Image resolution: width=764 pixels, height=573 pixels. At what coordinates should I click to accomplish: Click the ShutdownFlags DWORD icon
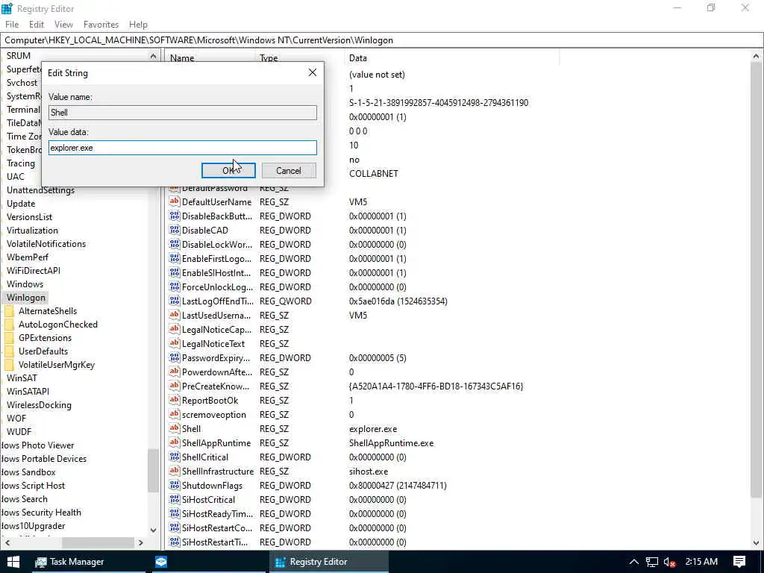point(175,485)
